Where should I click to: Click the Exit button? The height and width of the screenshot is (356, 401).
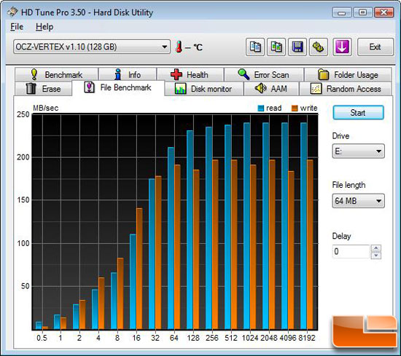pyautogui.click(x=375, y=47)
